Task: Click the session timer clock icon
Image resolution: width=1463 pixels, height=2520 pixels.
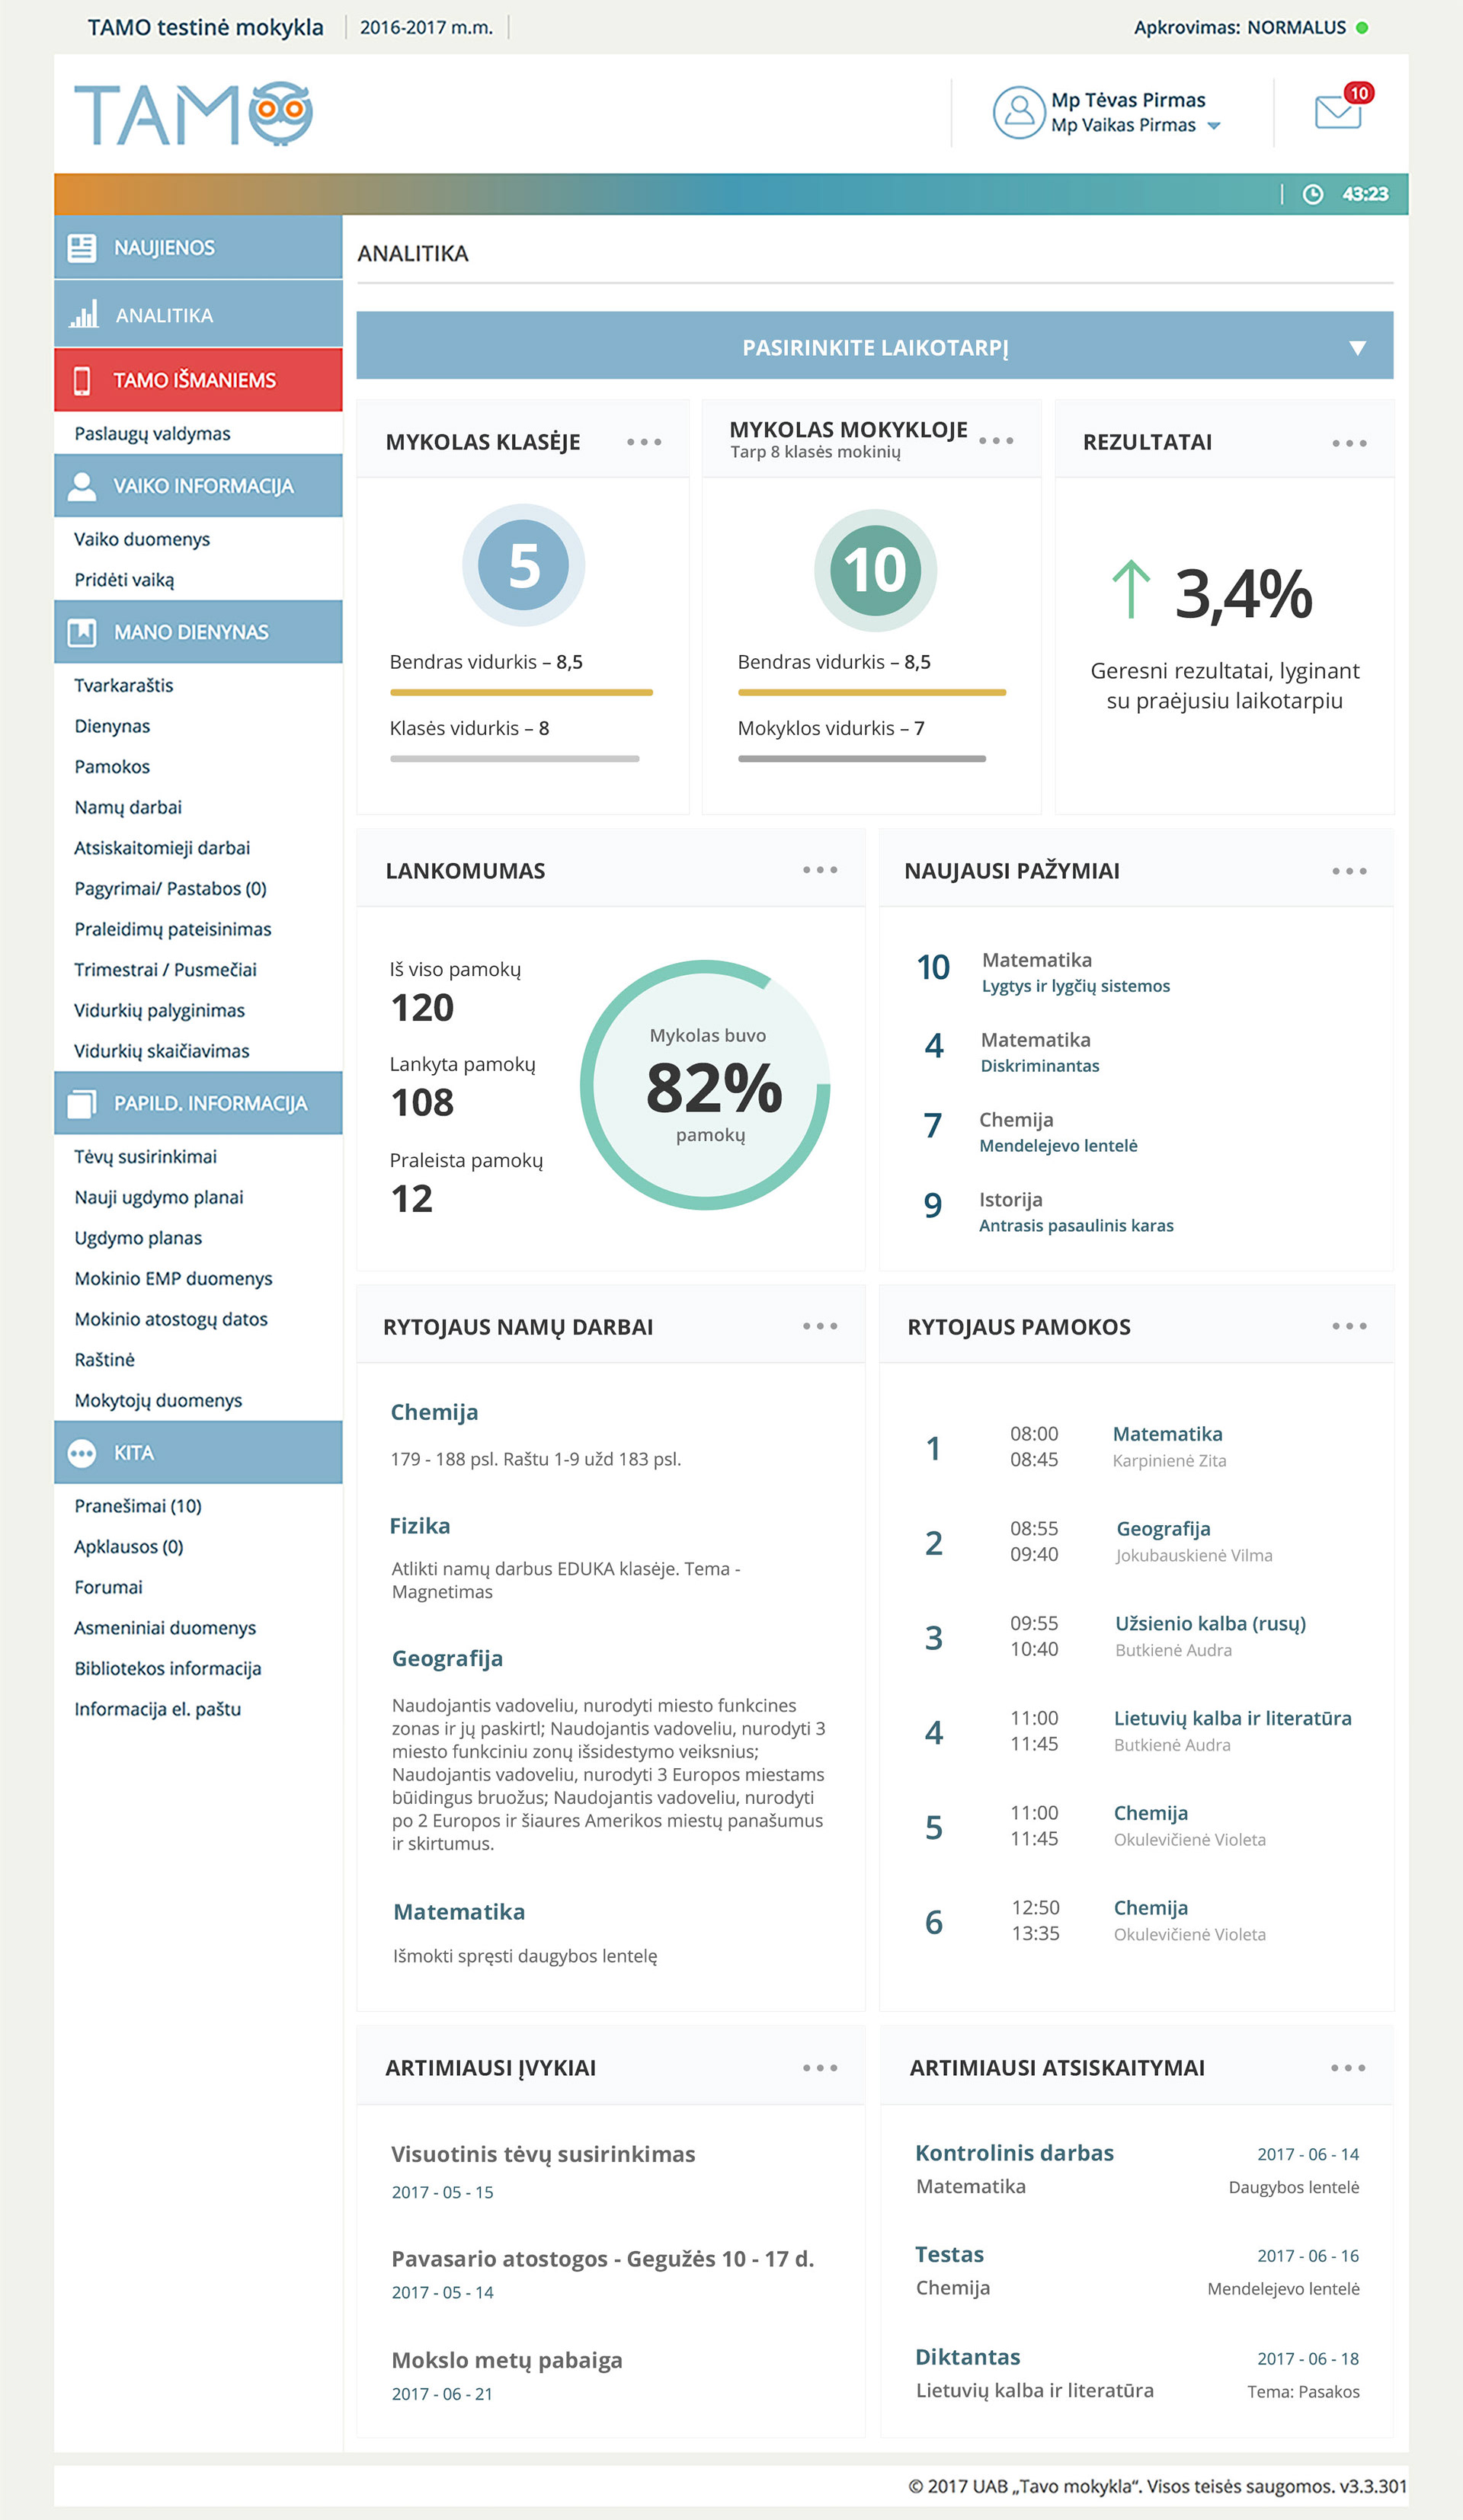Action: coord(1312,194)
